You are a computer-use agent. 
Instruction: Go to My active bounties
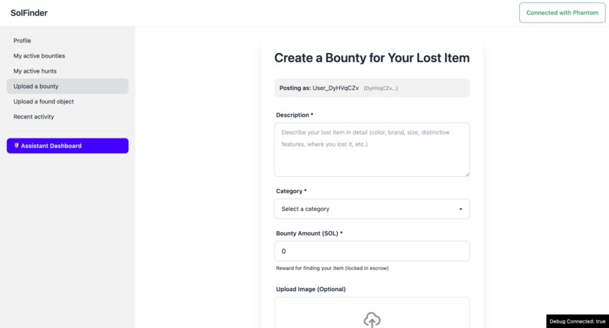point(39,56)
